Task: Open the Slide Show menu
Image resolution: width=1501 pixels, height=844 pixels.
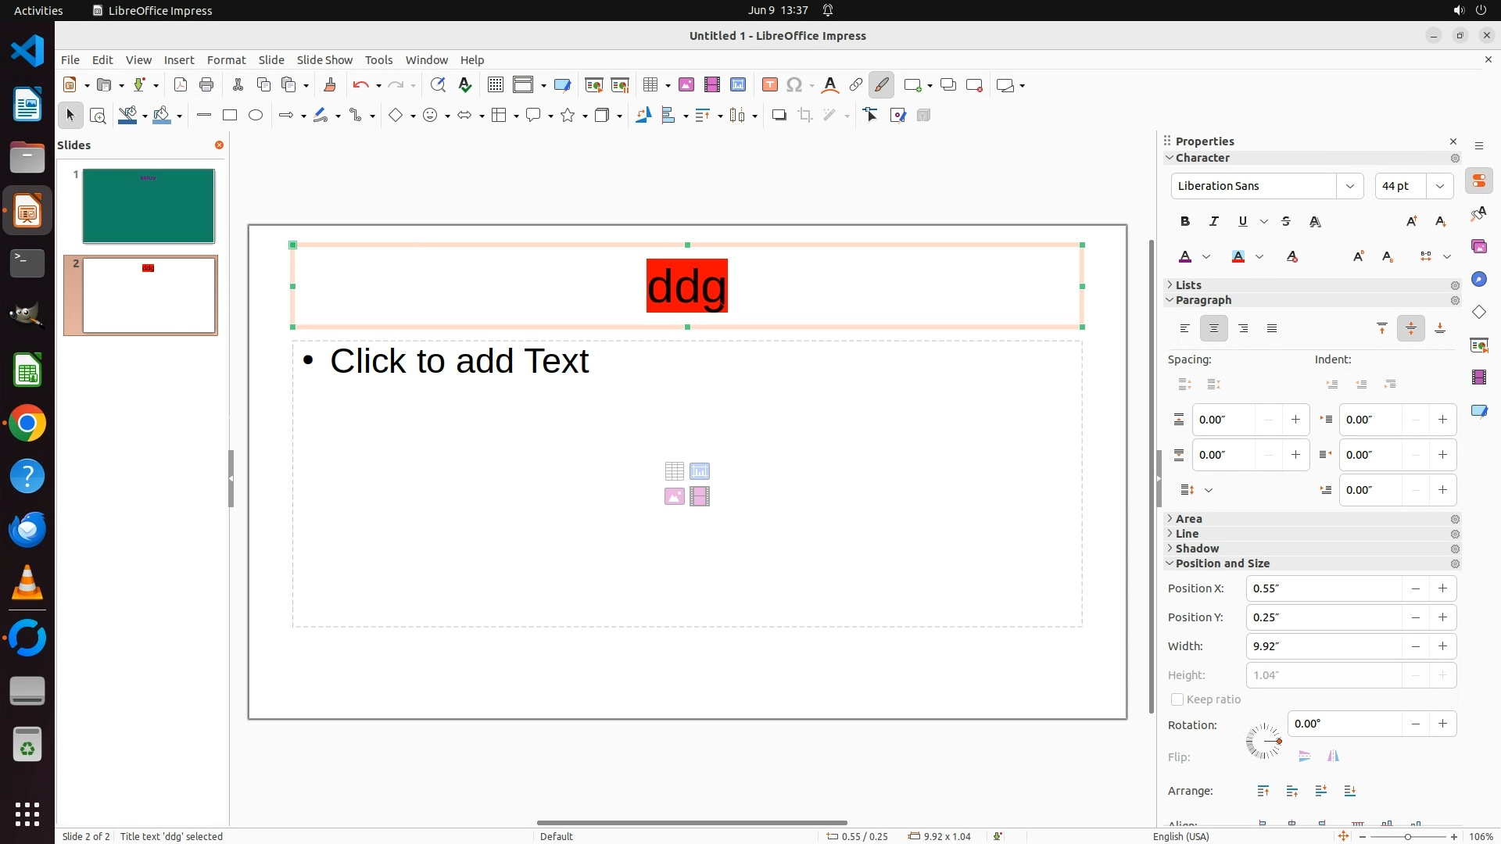Action: (324, 60)
